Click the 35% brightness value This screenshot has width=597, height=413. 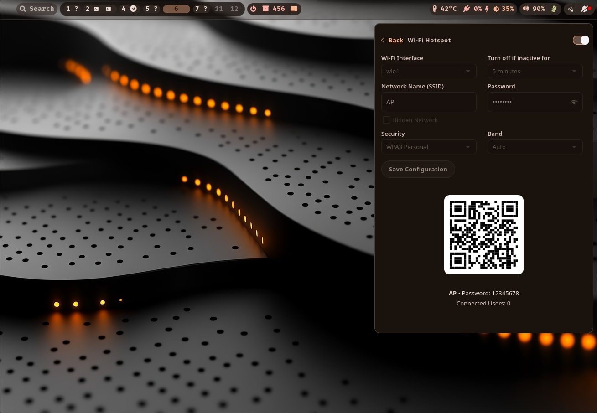[x=508, y=9]
